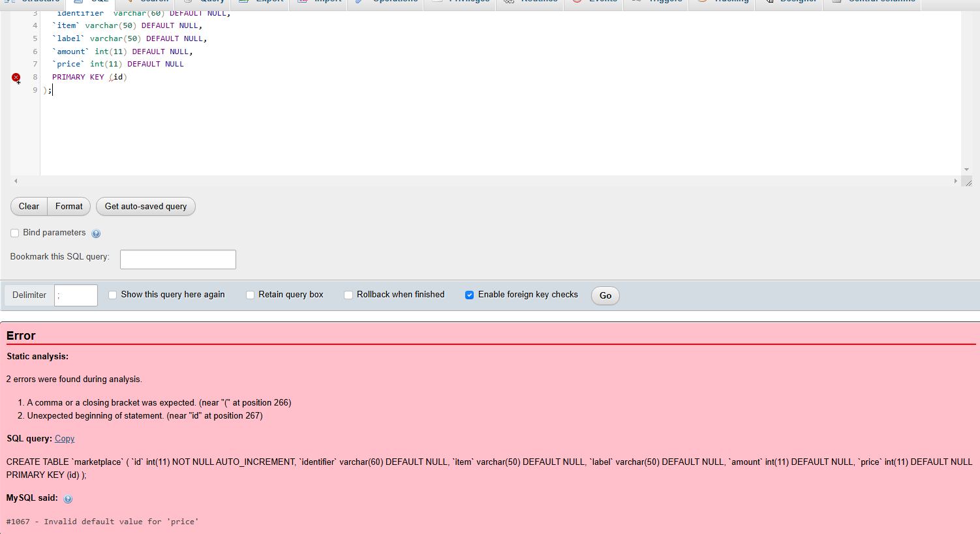Click the red error marker on line 8
Screen dimensions: 980x534
coord(16,78)
